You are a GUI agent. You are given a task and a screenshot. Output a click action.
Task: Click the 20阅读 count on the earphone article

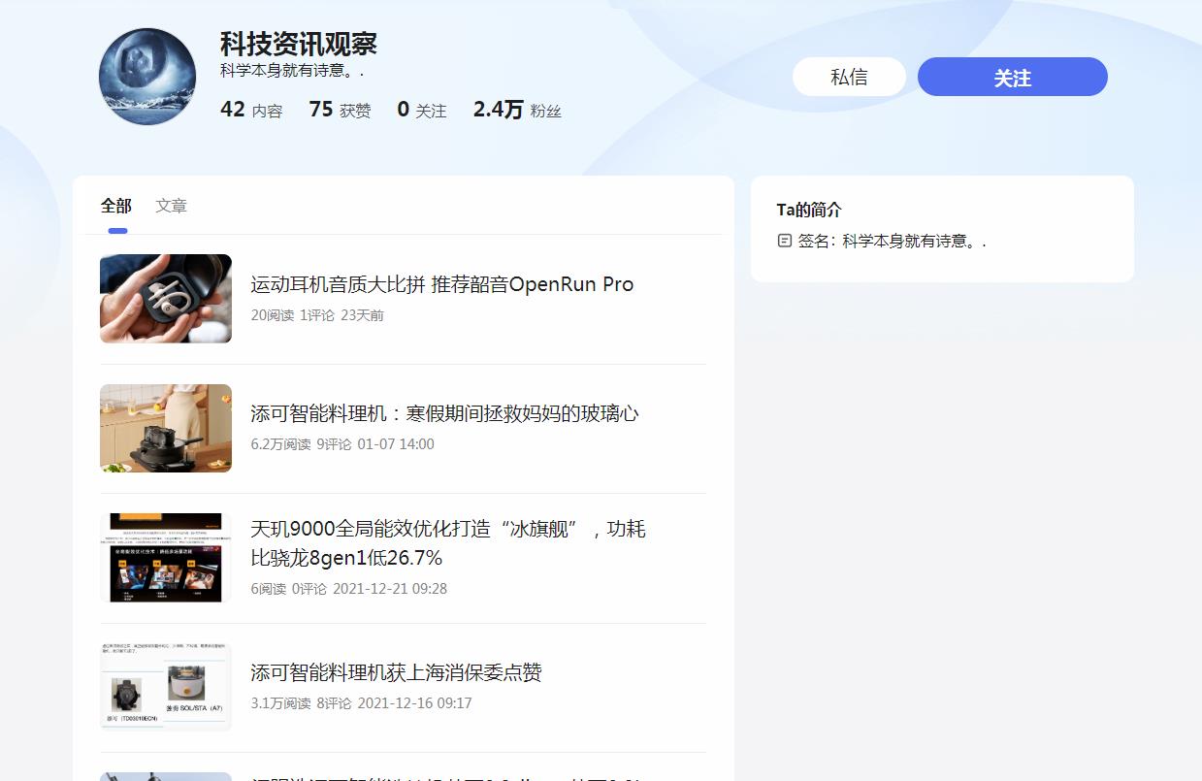272,315
